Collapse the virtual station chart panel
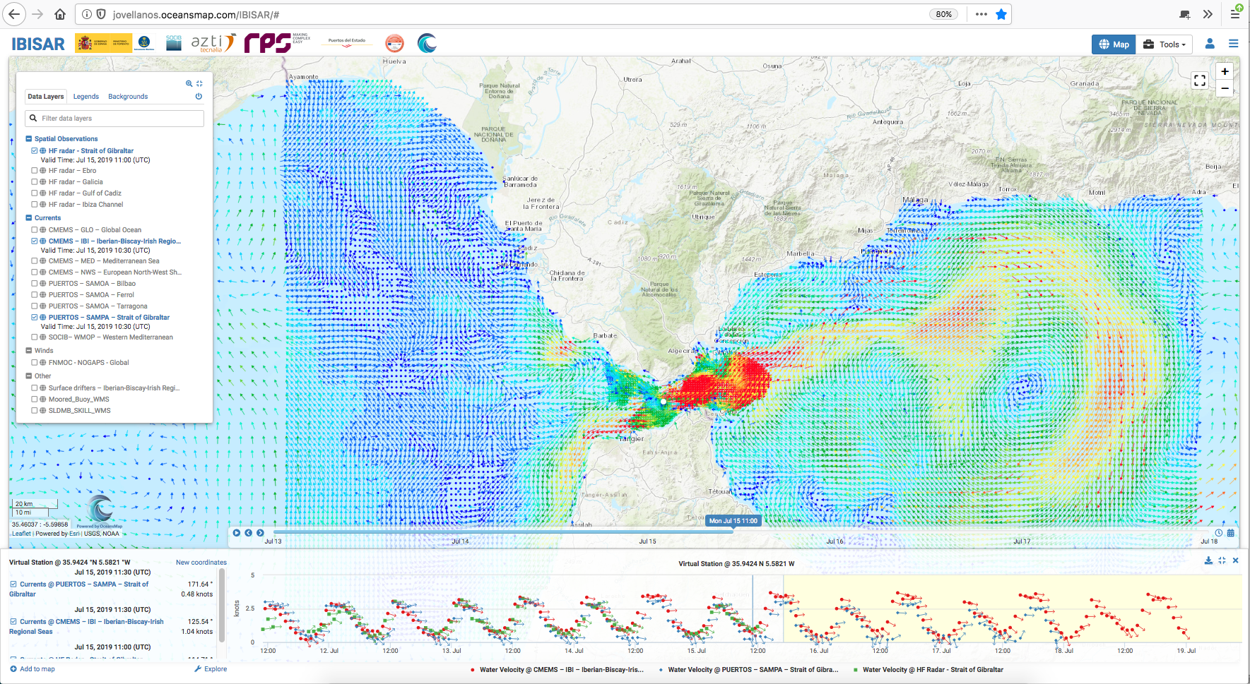Screen dimensions: 1250x684 (x=1222, y=560)
